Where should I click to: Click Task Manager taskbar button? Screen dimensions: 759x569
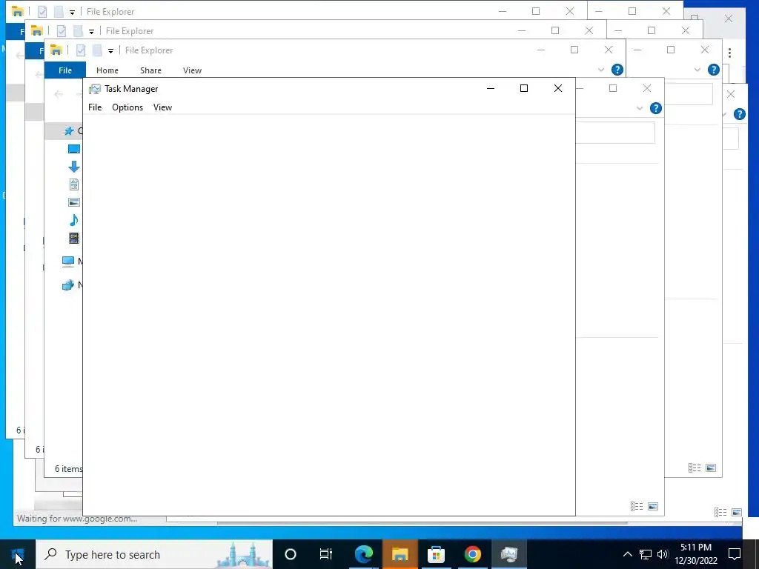(509, 554)
